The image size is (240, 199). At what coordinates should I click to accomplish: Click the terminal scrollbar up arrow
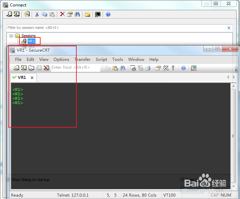(x=234, y=86)
